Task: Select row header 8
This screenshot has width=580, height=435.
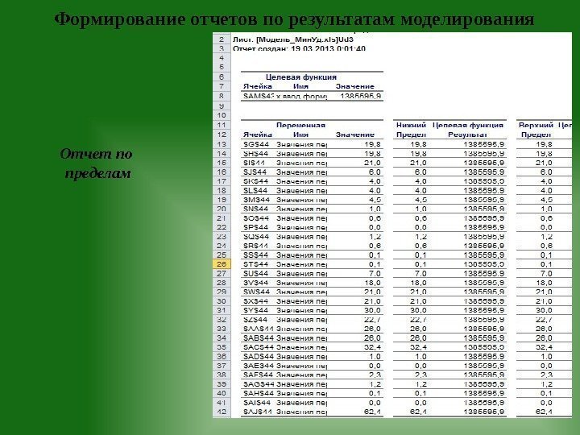Action: 222,96
